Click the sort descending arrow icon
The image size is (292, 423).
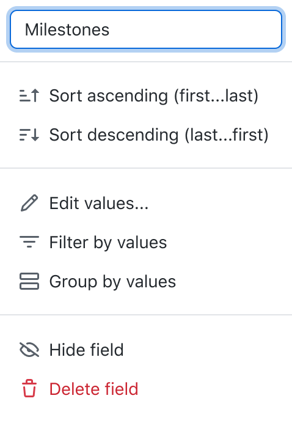29,135
